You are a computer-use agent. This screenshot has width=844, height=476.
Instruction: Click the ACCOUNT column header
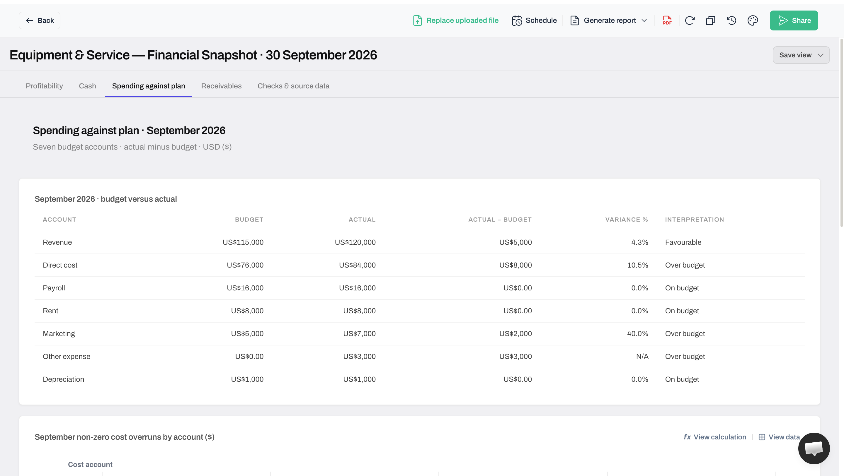click(x=59, y=220)
